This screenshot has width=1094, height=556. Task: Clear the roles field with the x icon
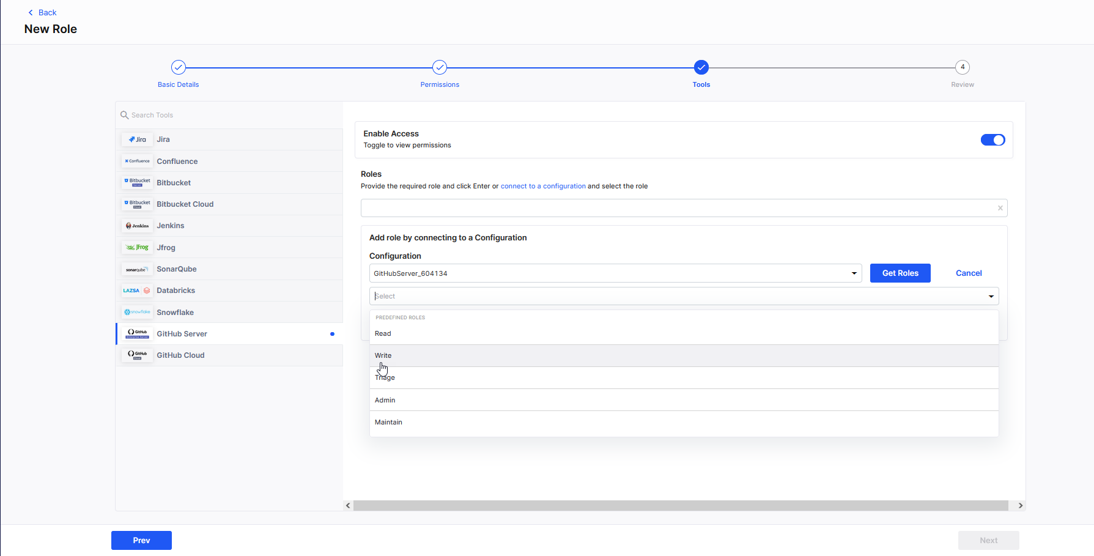click(1000, 208)
